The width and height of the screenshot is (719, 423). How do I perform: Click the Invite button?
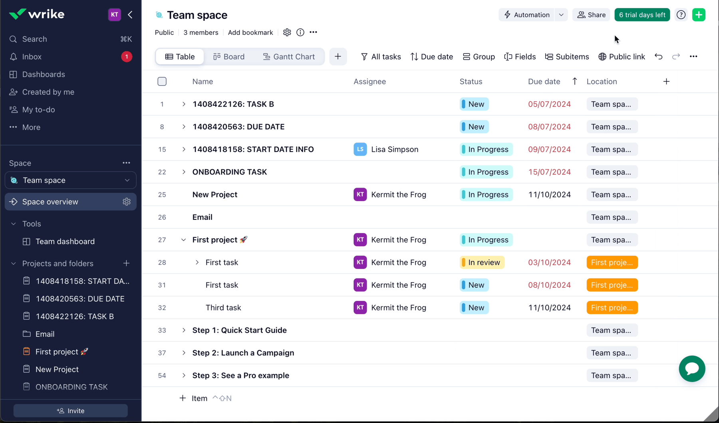point(71,411)
